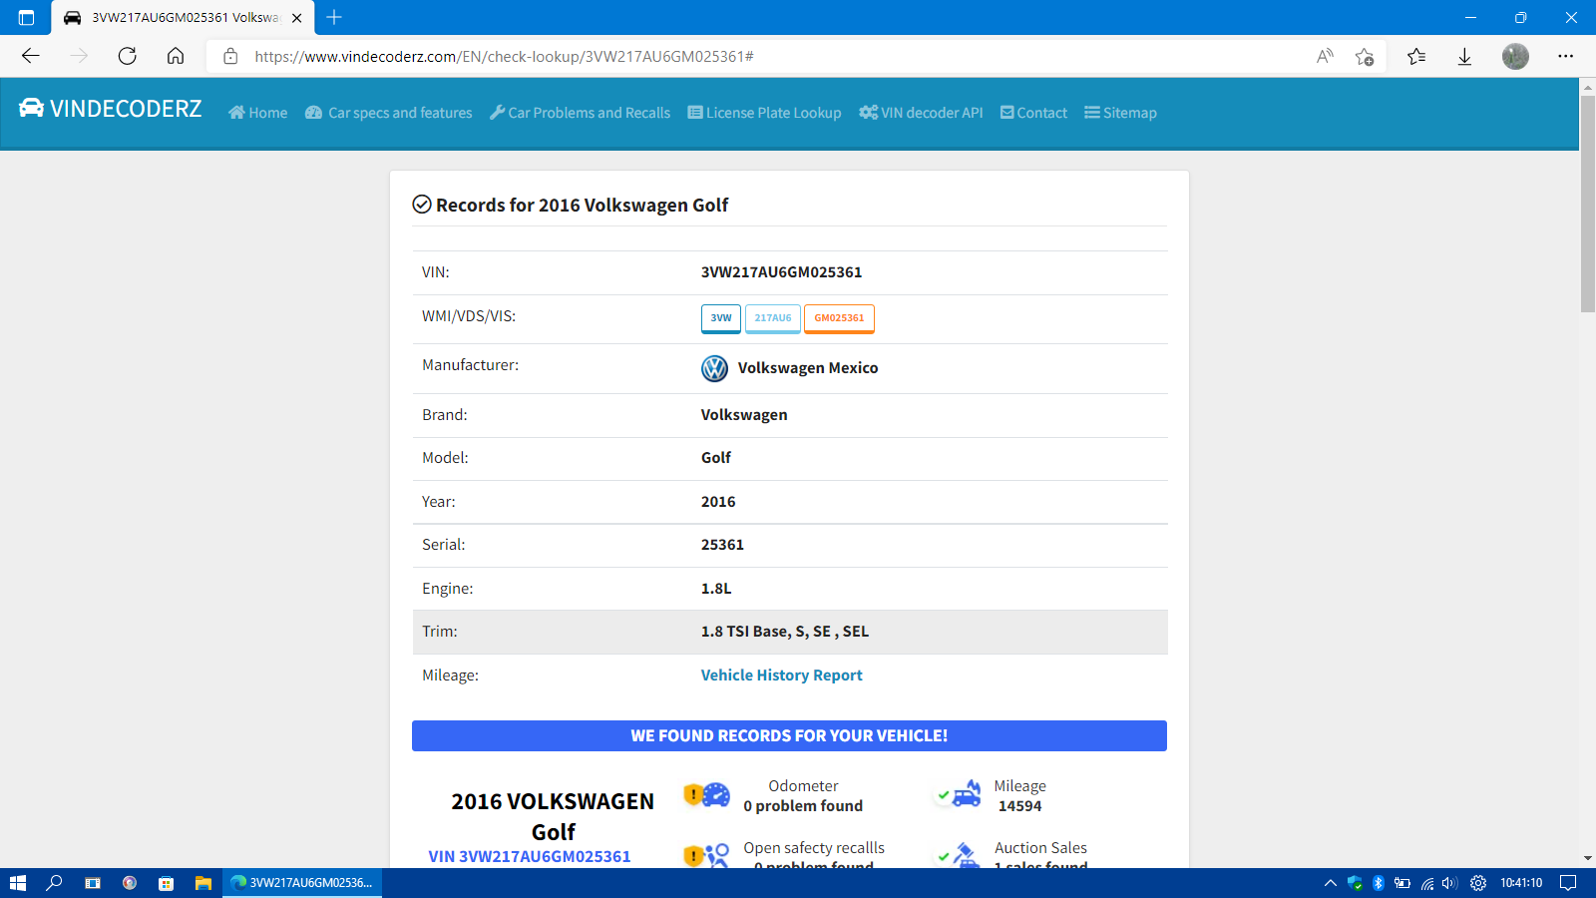
Task: Open the network Wi-Fi tray icon
Action: coord(1427,883)
